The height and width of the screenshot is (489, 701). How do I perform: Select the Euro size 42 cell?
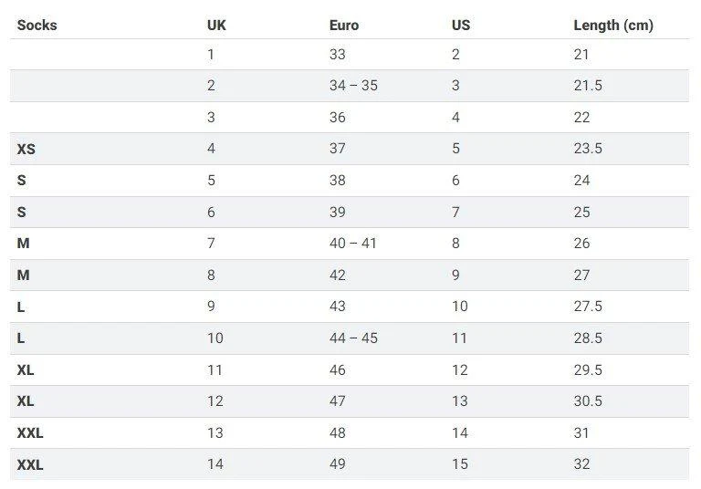338,276
